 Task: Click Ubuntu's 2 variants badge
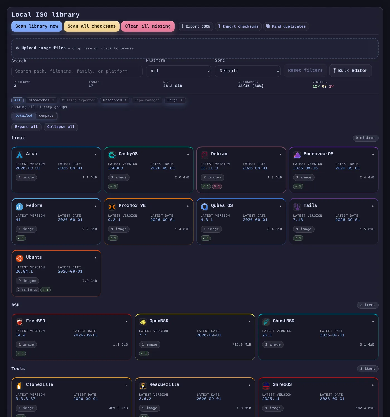28,290
